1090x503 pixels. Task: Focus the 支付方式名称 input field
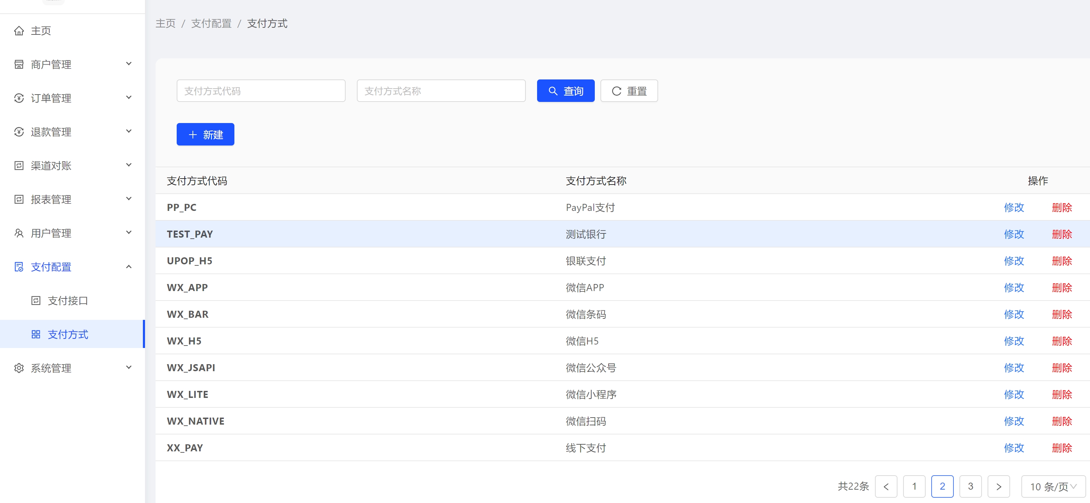click(x=441, y=91)
